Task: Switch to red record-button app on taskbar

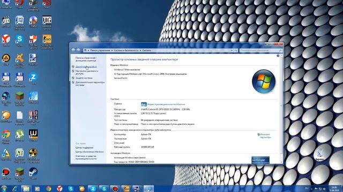Action: (115, 189)
